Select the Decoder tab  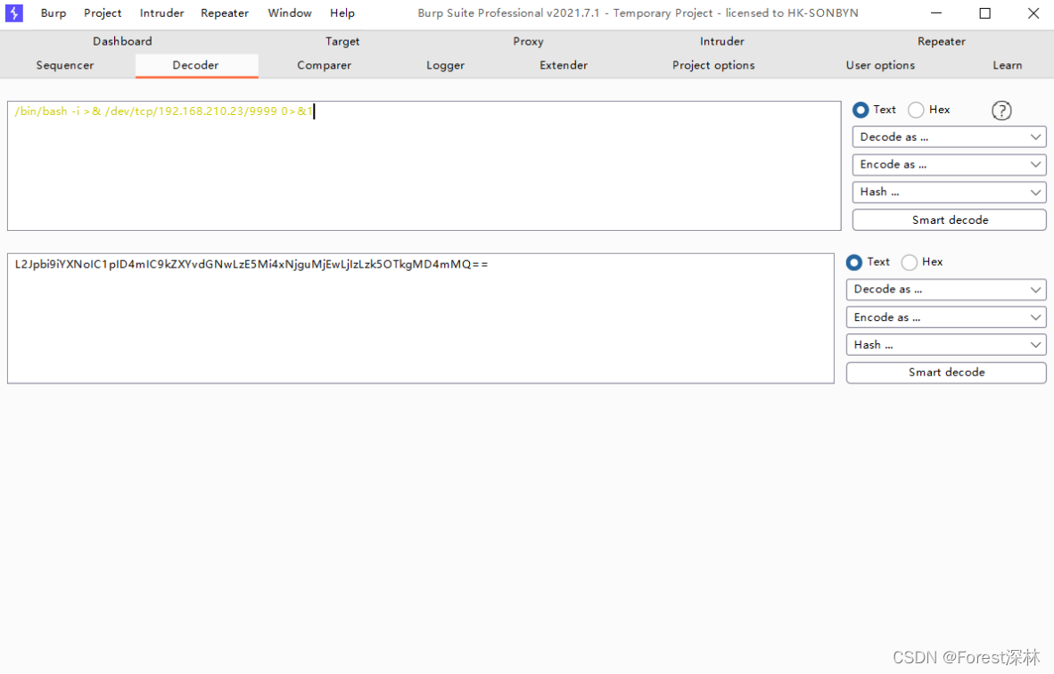pyautogui.click(x=195, y=65)
